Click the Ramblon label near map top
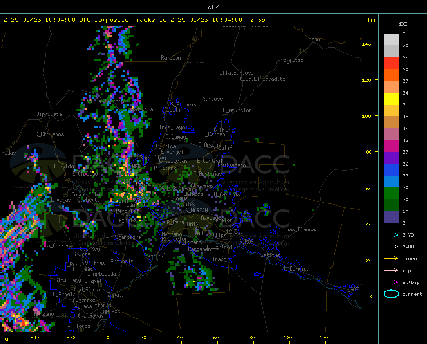This screenshot has width=427, height=344. click(x=171, y=58)
